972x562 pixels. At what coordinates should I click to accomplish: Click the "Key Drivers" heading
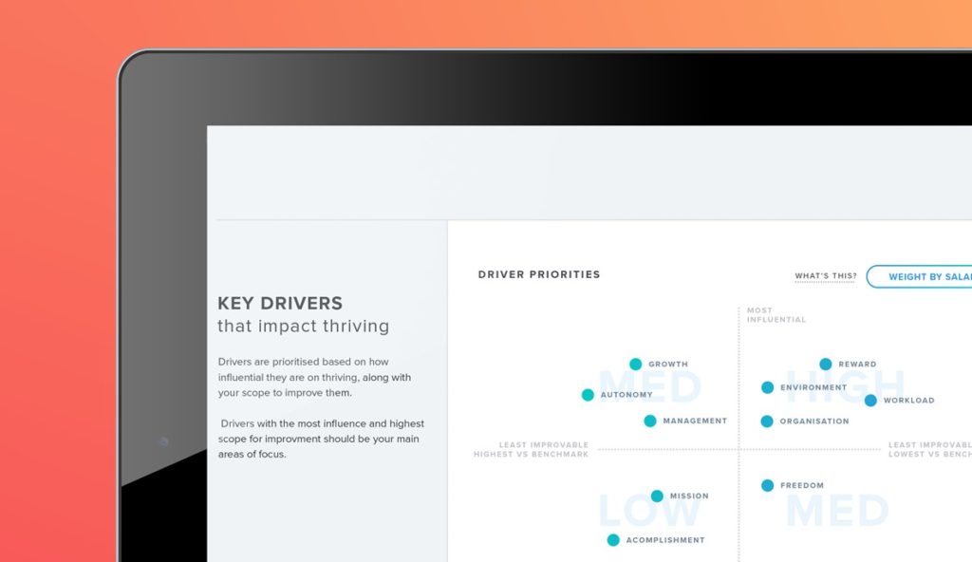280,304
